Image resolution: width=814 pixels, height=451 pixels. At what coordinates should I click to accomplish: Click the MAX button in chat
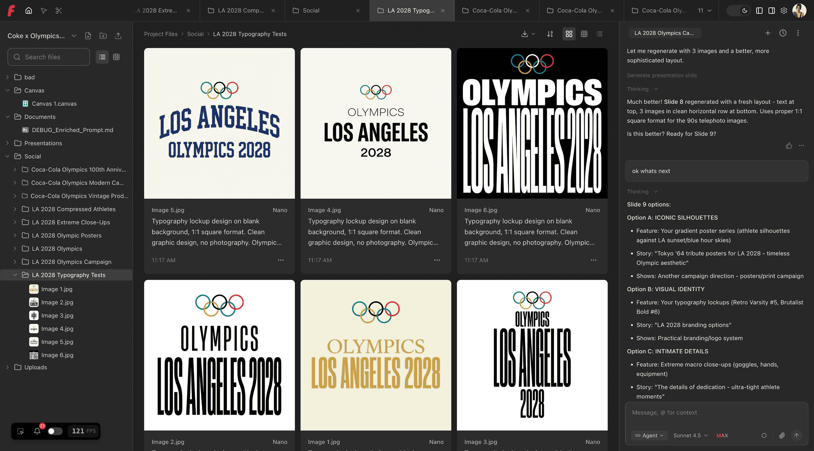click(722, 435)
